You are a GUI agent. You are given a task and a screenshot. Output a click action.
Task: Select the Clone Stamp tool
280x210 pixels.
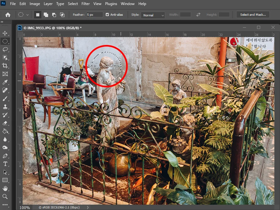(x=5, y=107)
